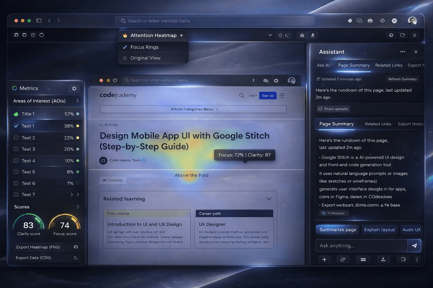Click the Summarize page button
The image size is (433, 288).
pyautogui.click(x=338, y=229)
